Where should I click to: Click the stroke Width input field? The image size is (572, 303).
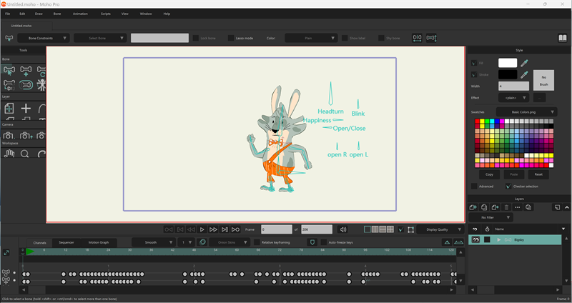(513, 86)
